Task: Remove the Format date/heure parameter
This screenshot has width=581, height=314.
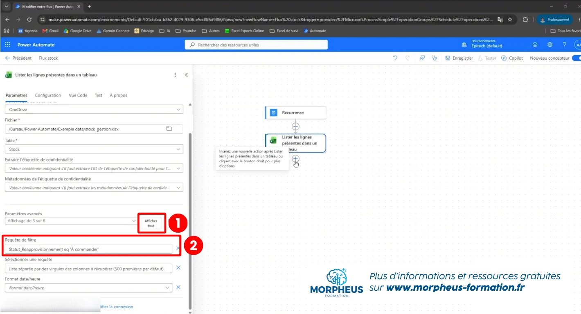Action: [x=178, y=287]
